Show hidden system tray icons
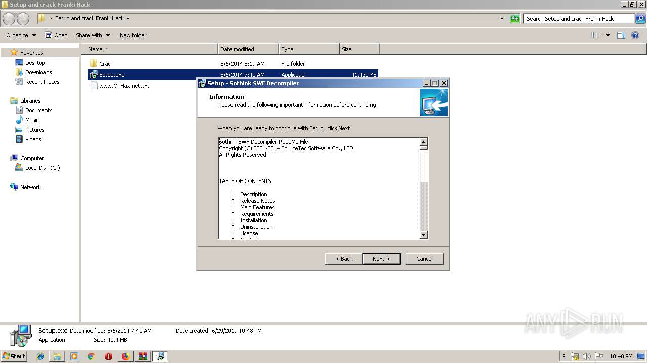 pyautogui.click(x=564, y=356)
